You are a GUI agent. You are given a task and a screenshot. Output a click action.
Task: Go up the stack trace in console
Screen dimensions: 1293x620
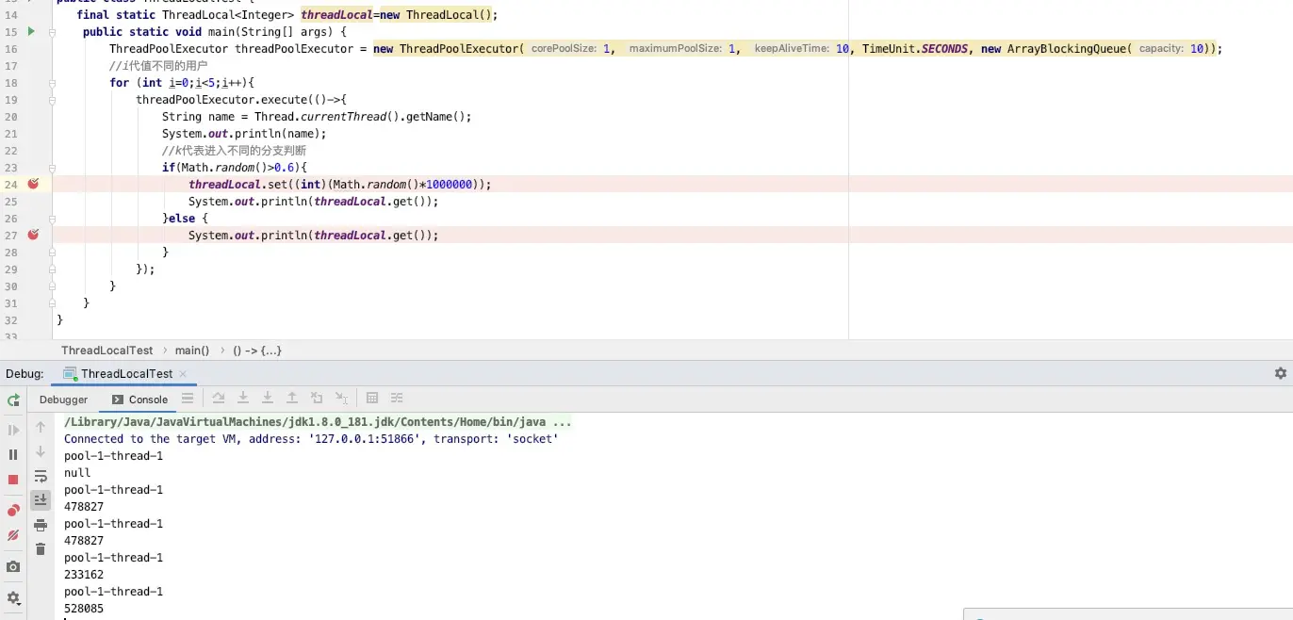pos(41,427)
